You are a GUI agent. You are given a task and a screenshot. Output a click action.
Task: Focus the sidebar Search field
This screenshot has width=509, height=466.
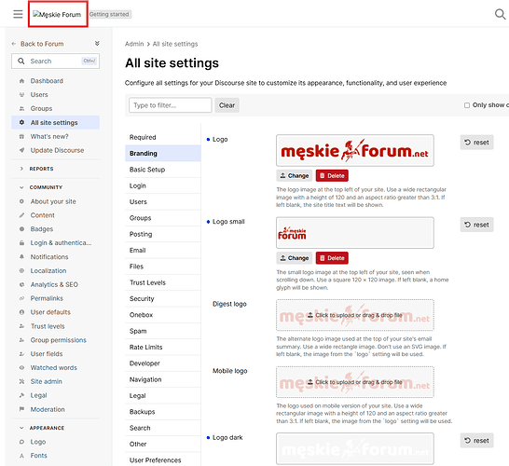[x=56, y=61]
